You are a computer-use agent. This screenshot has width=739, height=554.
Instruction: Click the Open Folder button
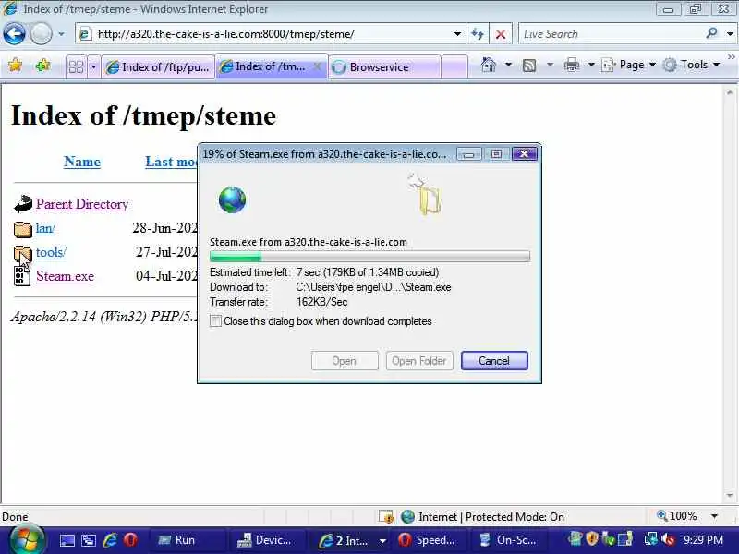(419, 361)
